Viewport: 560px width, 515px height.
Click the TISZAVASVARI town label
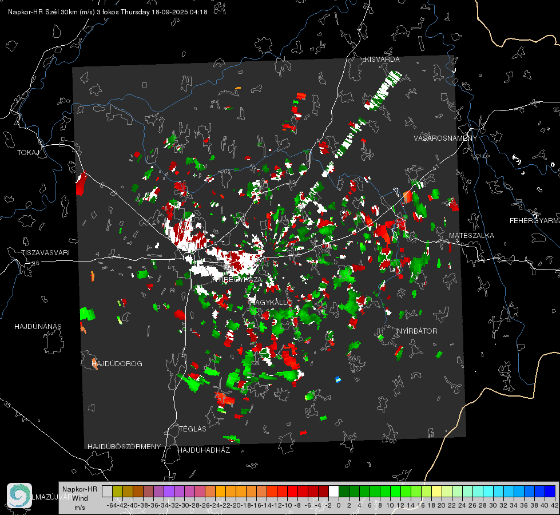coord(45,252)
